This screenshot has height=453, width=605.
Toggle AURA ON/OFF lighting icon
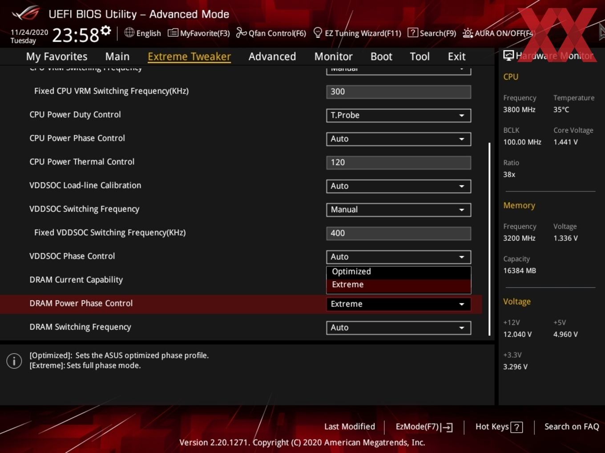click(x=468, y=33)
